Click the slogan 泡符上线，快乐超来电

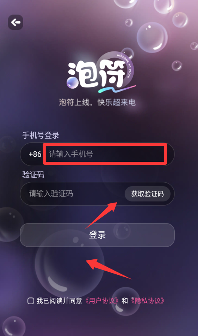[97, 102]
